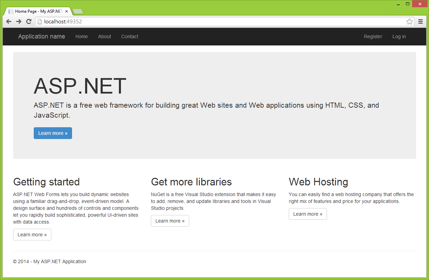
Task: Click the Application name brand link
Action: coord(41,36)
